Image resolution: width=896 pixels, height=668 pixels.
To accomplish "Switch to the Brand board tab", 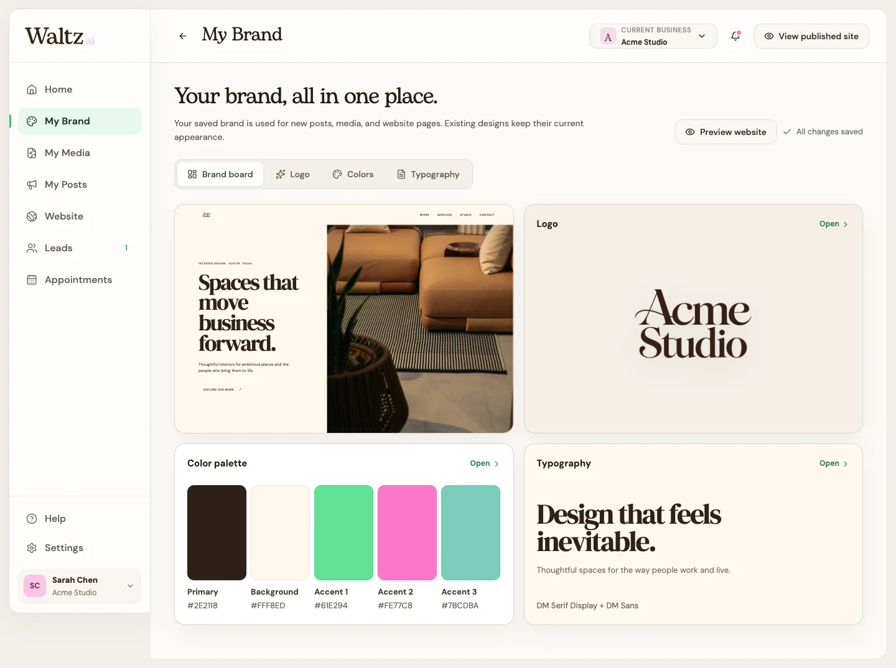I will click(x=220, y=174).
